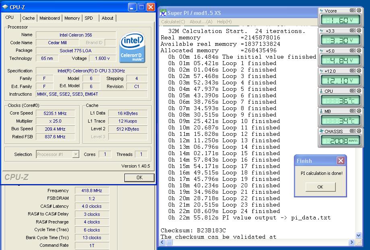Screen dimensions: 370x250
Task: Click the '512 KBytes' Level 2 cache value
Action: point(128,129)
